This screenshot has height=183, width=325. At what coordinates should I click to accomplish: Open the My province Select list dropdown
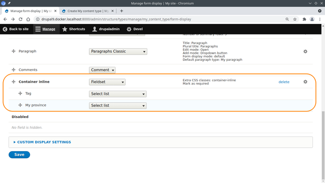pos(118,105)
